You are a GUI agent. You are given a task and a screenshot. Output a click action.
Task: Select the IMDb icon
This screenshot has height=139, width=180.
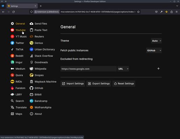point(12,82)
